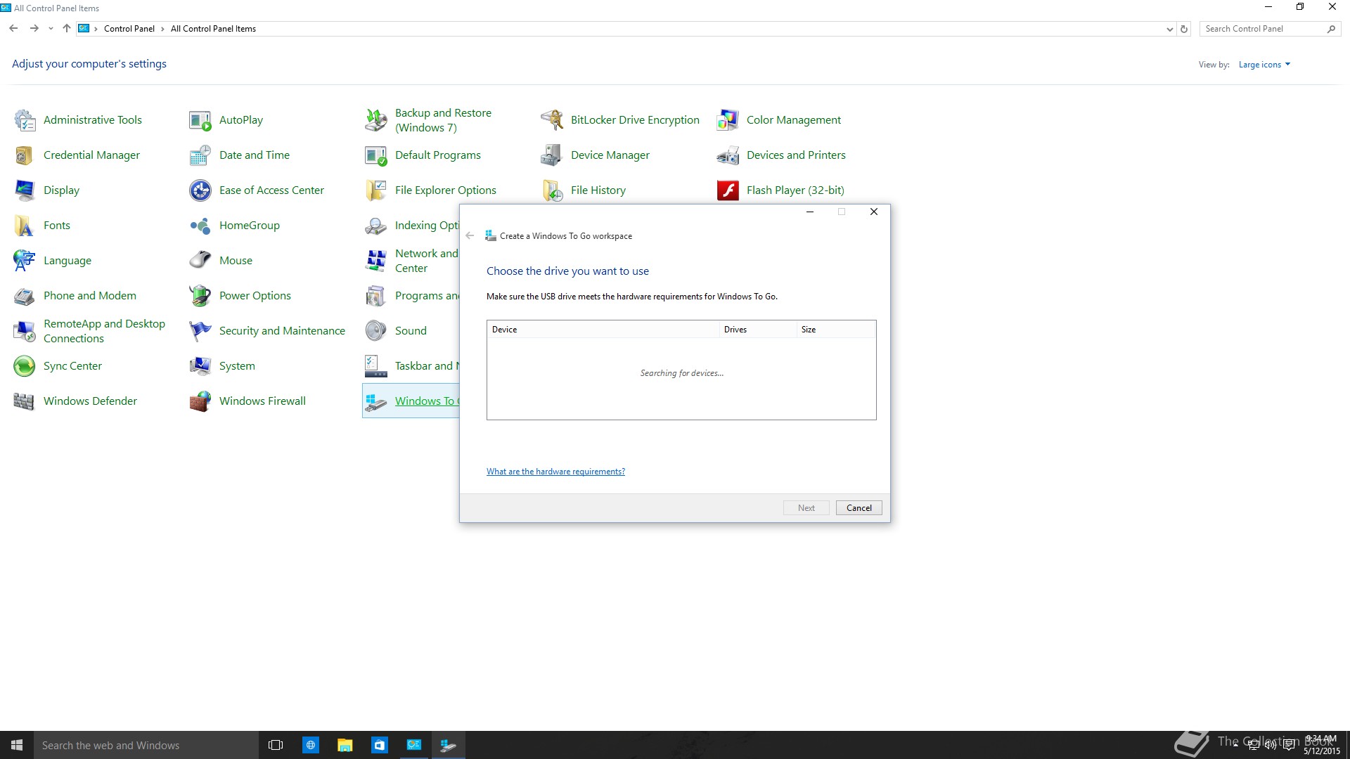Click the Windows To Go icon
Viewport: 1350px width, 759px height.
(376, 401)
